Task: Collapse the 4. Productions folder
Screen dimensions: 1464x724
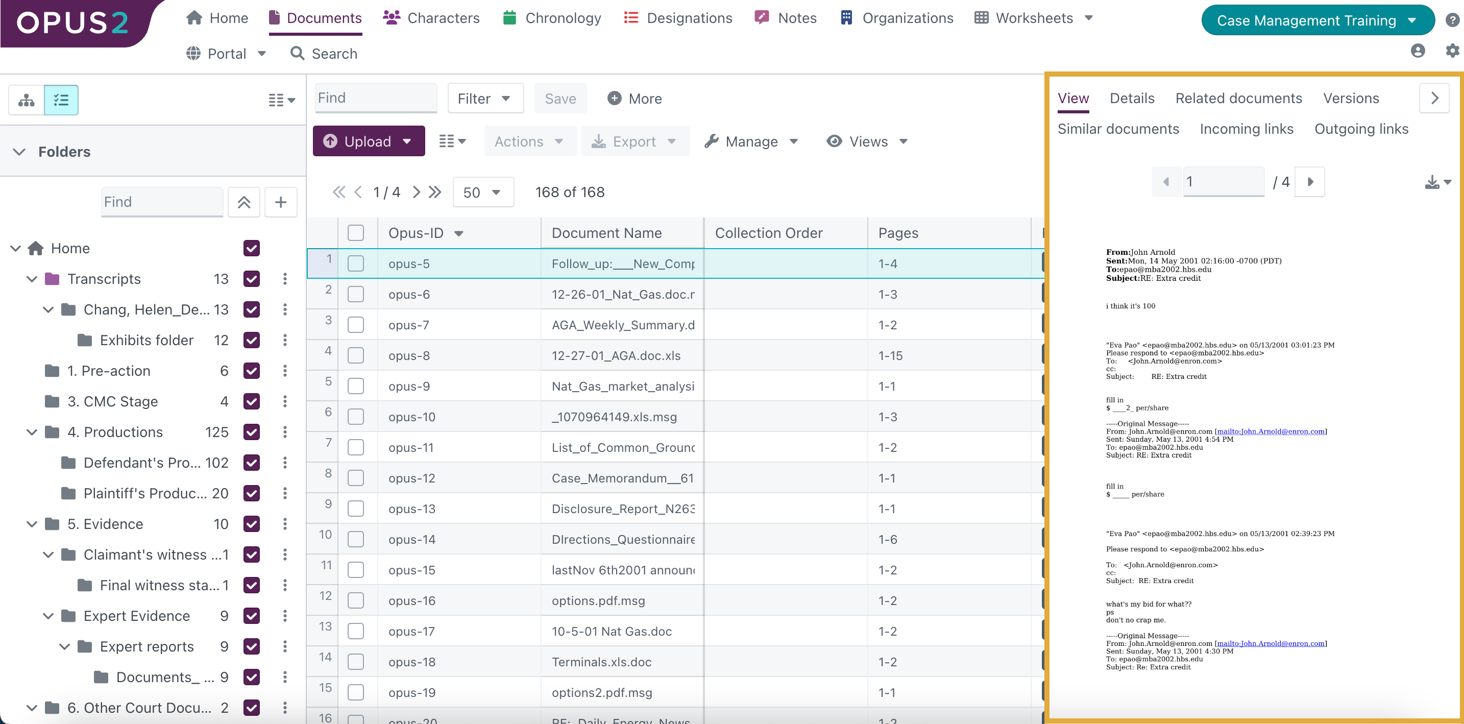Action: (x=32, y=432)
